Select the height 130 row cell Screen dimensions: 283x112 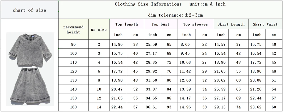[x=73, y=80]
